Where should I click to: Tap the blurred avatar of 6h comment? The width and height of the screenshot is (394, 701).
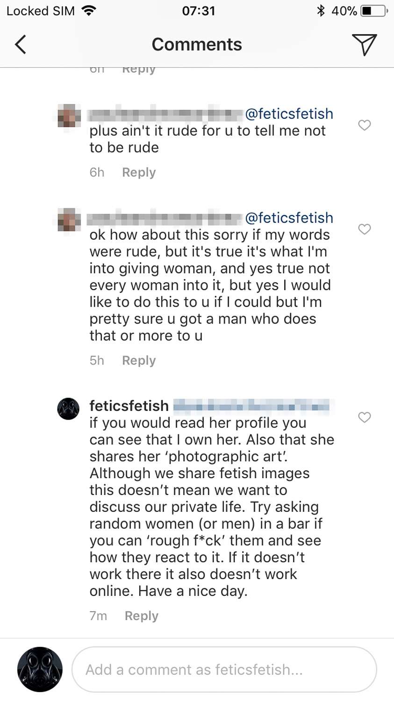point(69,116)
